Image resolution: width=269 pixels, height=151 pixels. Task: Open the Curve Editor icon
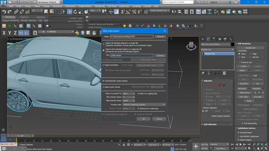click(x=204, y=12)
